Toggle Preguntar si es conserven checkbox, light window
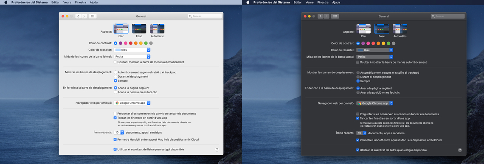The height and width of the screenshot is (164, 484). pos(115,114)
